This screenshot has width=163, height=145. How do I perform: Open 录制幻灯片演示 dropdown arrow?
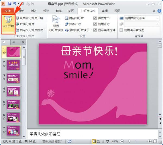[91, 30]
